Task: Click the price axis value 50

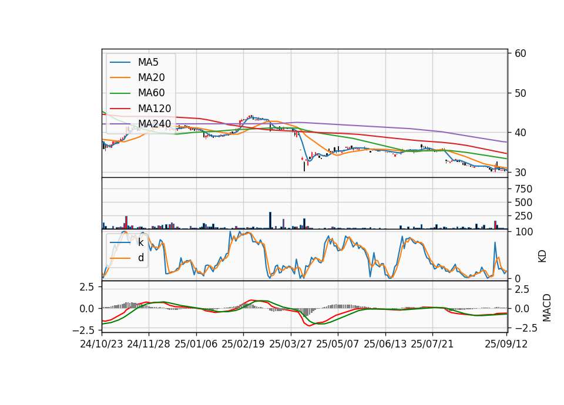Action: (521, 93)
